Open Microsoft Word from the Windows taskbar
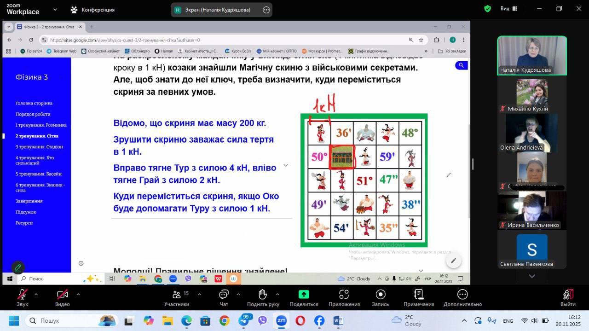Image resolution: width=589 pixels, height=331 pixels. [338, 320]
